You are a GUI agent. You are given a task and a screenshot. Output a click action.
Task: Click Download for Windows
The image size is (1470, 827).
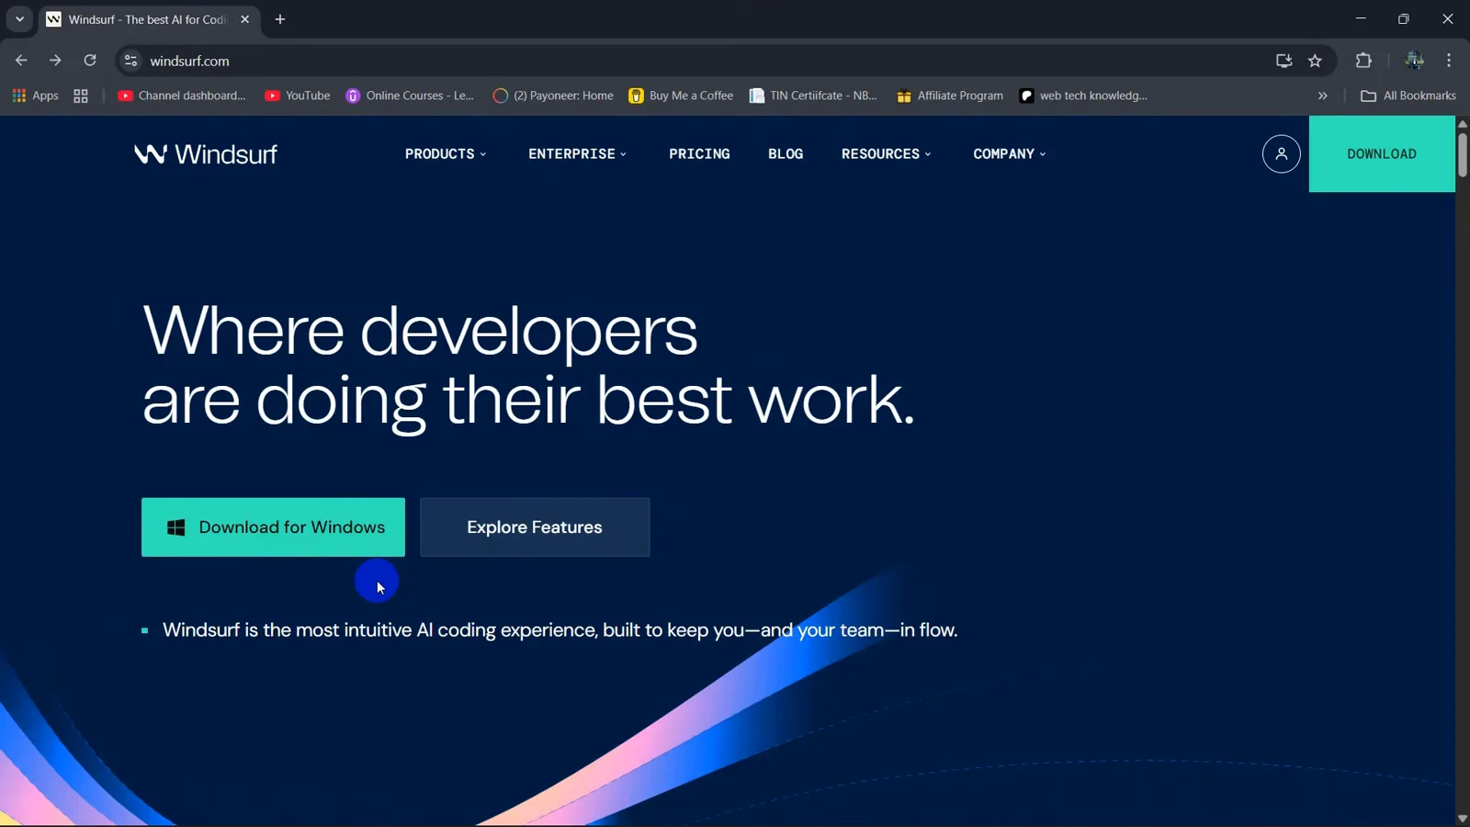[273, 527]
